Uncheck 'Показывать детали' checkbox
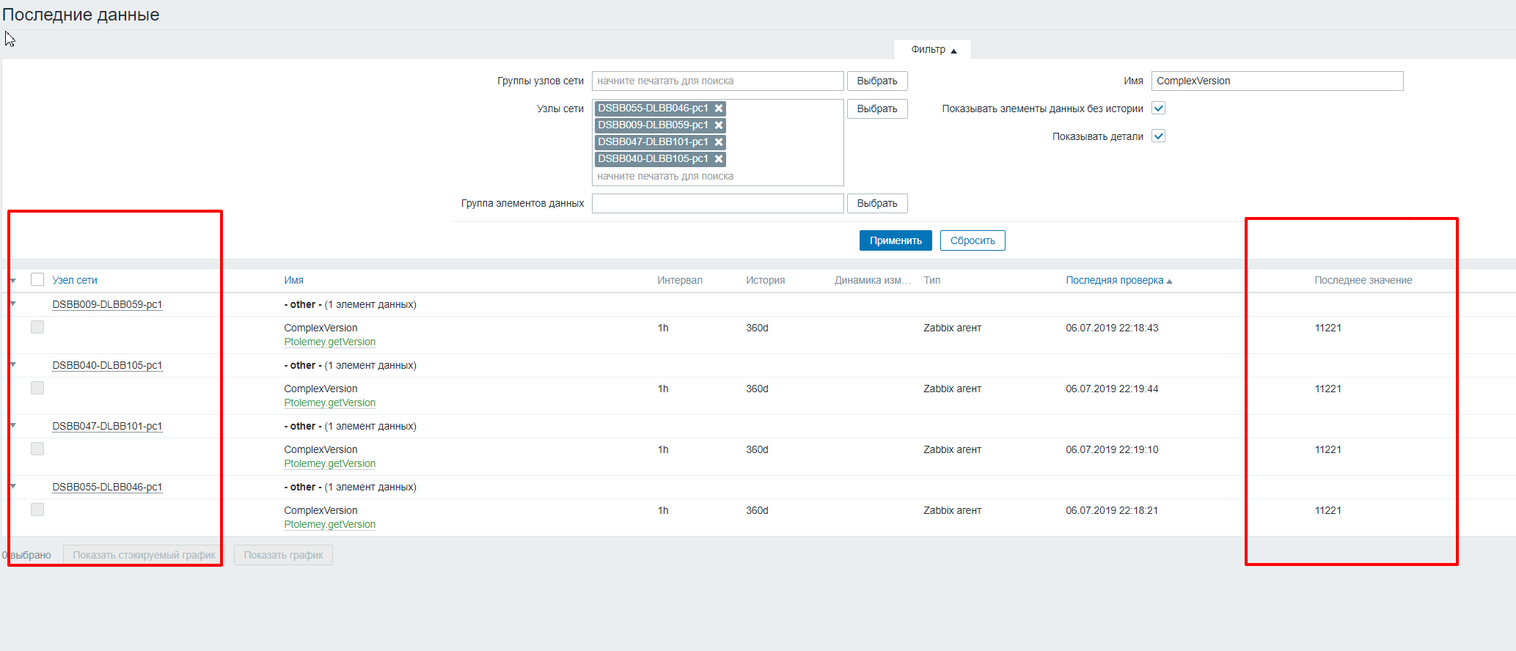The height and width of the screenshot is (651, 1516). [x=1159, y=136]
